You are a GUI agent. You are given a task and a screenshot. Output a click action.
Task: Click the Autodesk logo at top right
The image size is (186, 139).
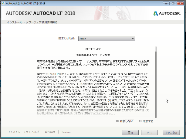167,13
